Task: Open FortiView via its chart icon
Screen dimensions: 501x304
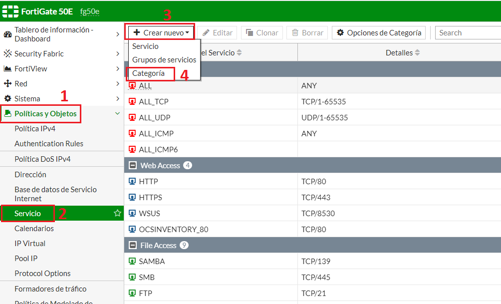Action: 7,68
